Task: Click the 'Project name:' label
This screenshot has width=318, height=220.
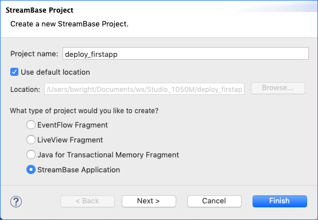Action: (34, 54)
